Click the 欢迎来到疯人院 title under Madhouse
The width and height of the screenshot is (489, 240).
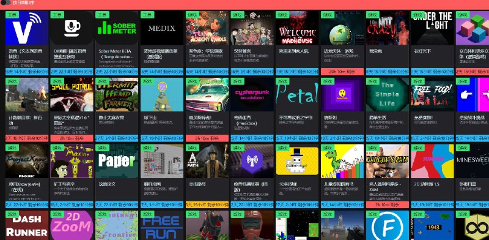pyautogui.click(x=294, y=51)
